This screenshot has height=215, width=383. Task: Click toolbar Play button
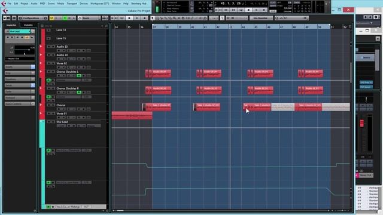coord(137,18)
